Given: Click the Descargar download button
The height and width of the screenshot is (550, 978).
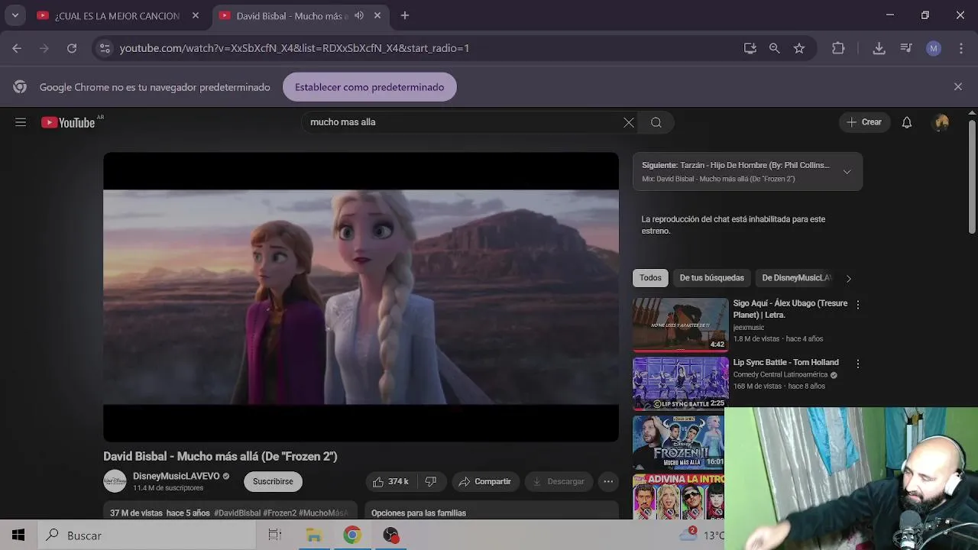Looking at the screenshot, I should coord(559,481).
